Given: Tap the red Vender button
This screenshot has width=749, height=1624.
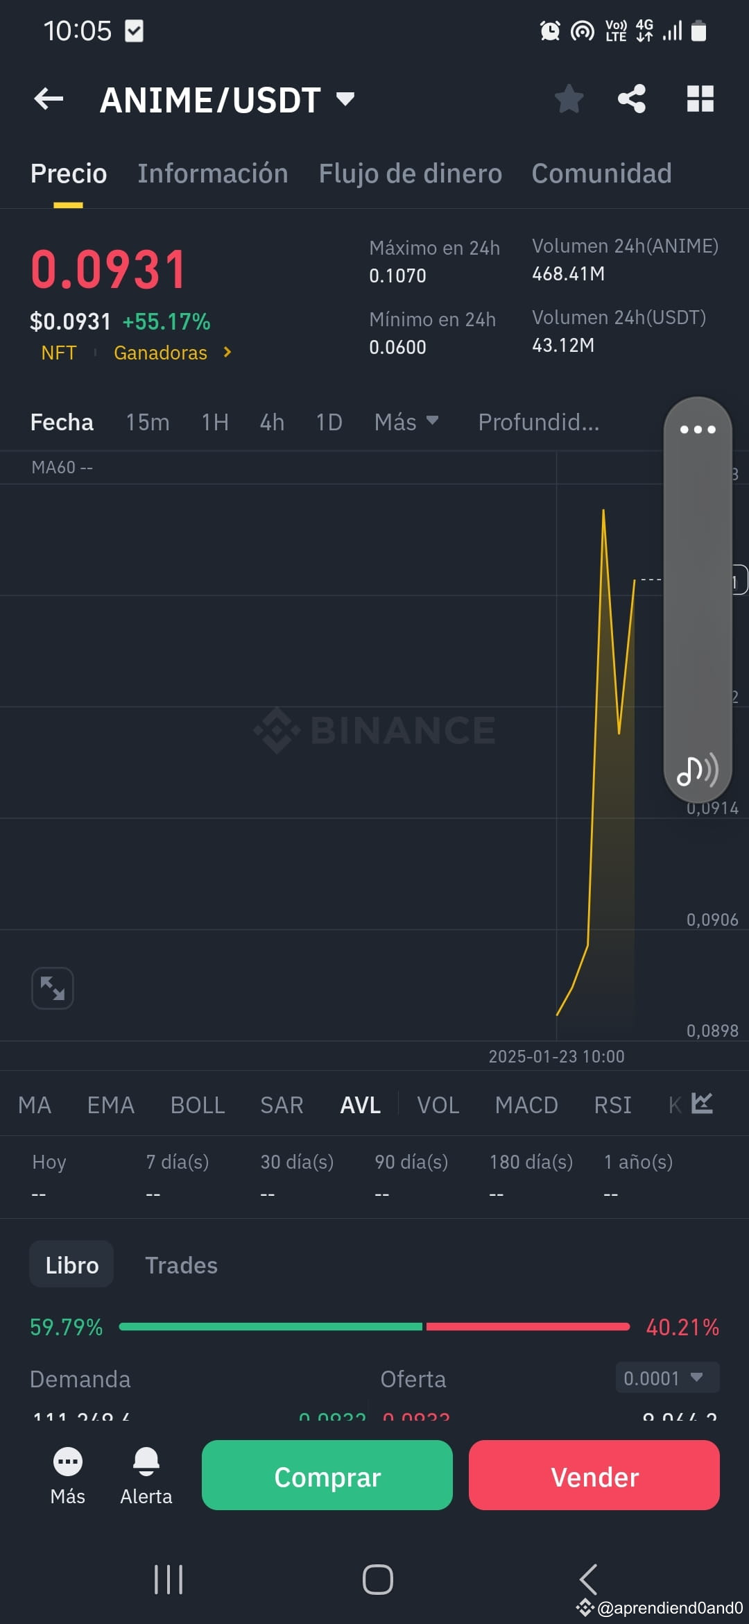Looking at the screenshot, I should (x=594, y=1475).
